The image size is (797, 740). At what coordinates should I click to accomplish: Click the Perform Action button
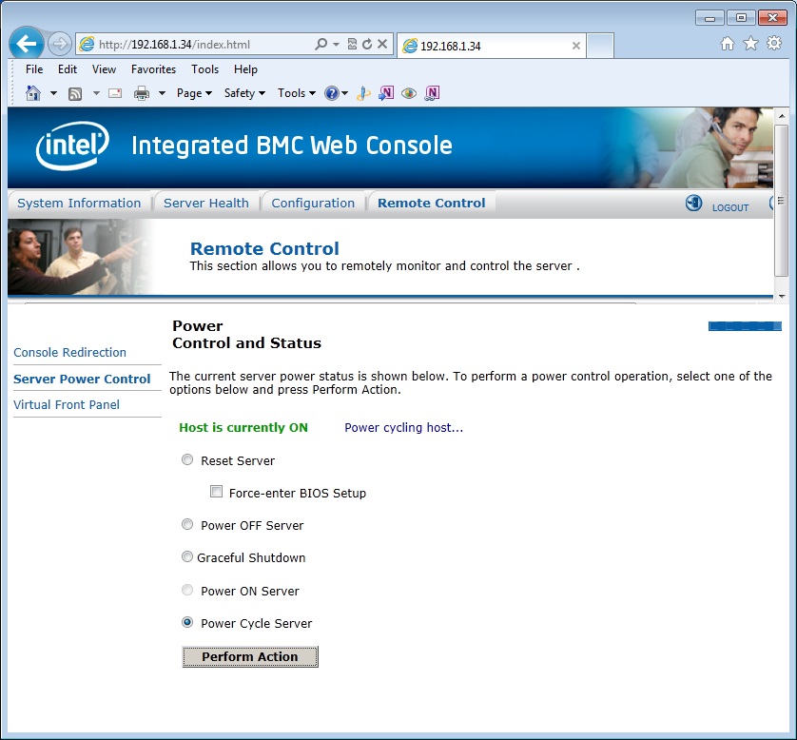point(250,656)
